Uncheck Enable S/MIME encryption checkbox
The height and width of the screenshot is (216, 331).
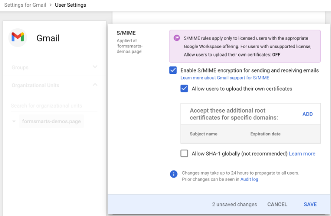click(x=173, y=70)
